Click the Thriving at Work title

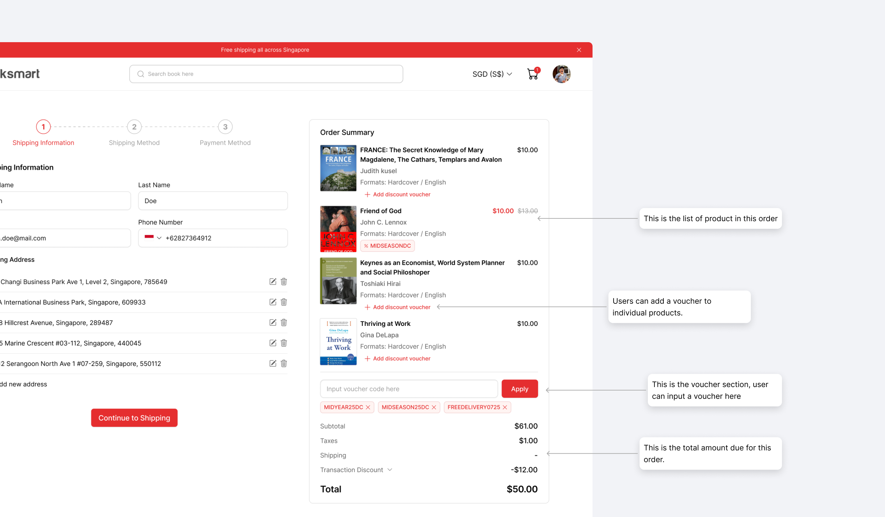click(x=385, y=323)
